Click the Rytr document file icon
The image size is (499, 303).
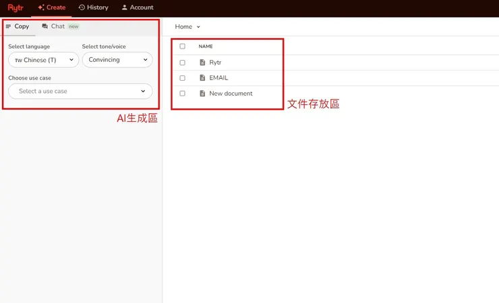(x=202, y=62)
